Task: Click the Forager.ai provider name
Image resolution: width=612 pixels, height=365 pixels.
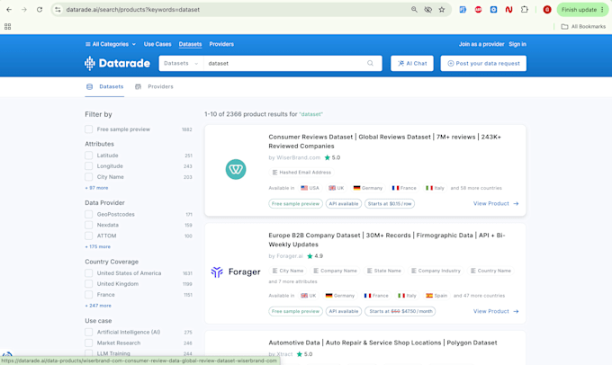Action: [x=290, y=256]
